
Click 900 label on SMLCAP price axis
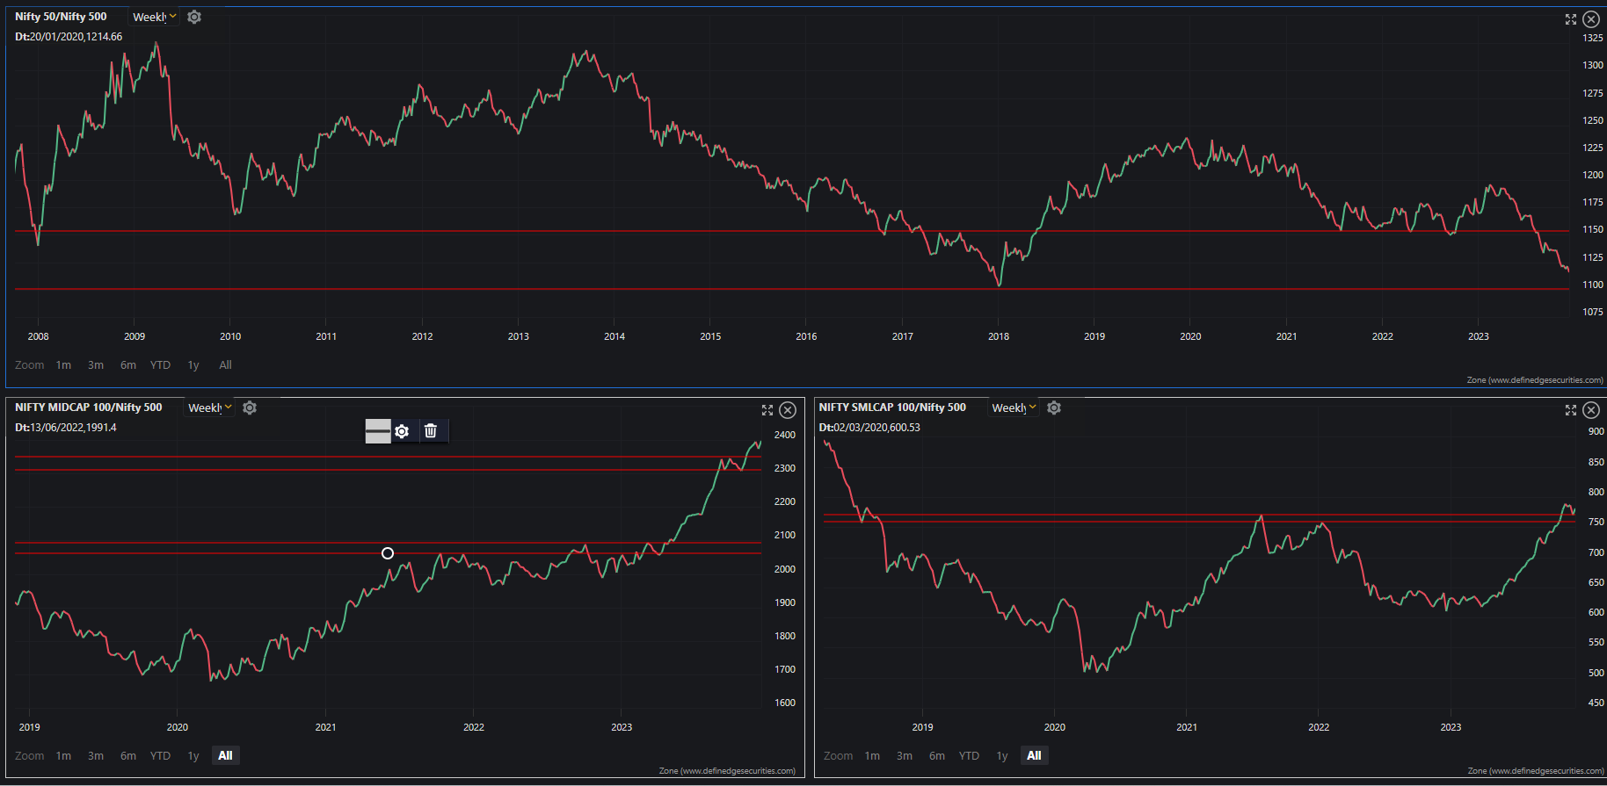[x=1596, y=431]
